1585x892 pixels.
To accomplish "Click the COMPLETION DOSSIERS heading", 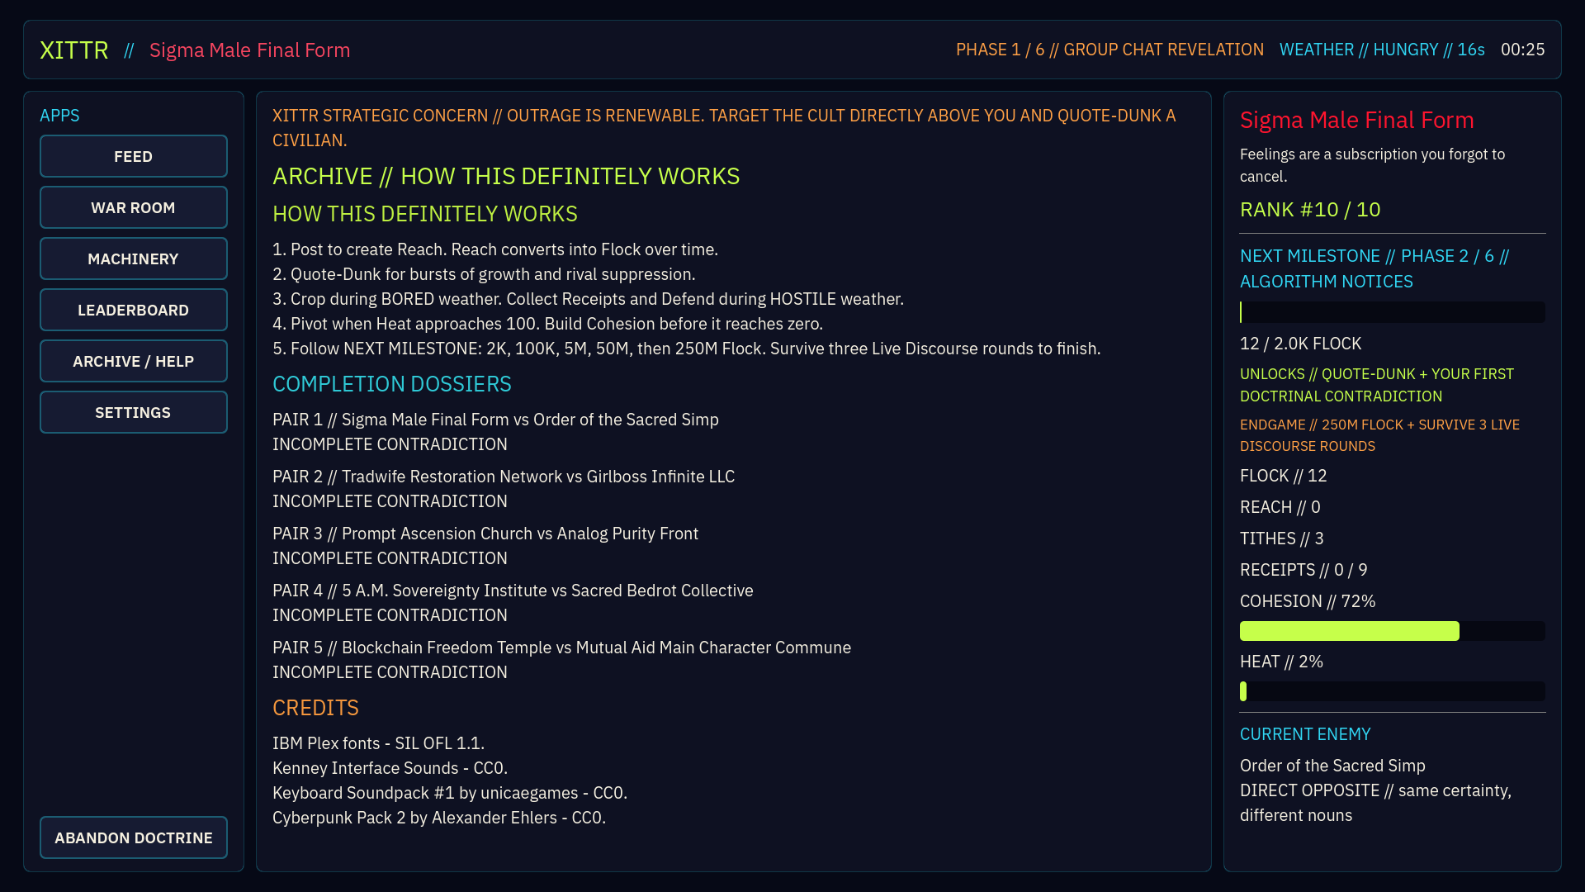I will tap(392, 384).
